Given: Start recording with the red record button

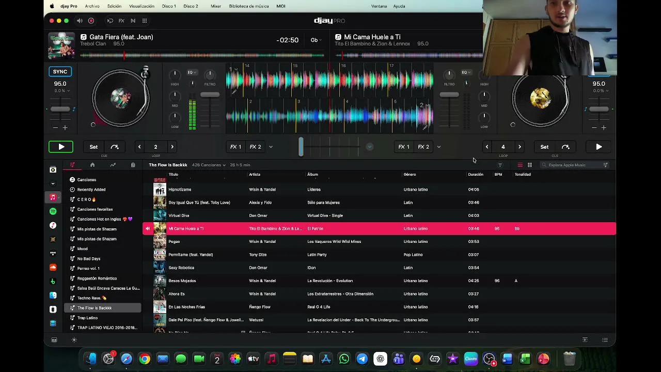Looking at the screenshot, I should 91,21.
